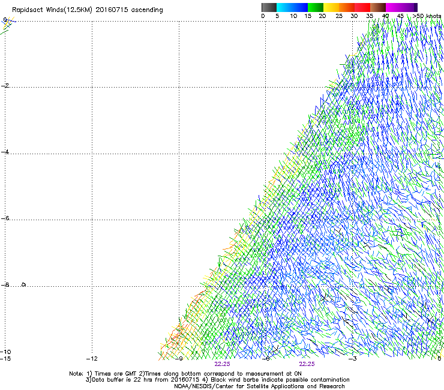The width and height of the screenshot is (444, 390).
Task: Click the 'Times are GMT' note line
Action: pyautogui.click(x=185, y=374)
